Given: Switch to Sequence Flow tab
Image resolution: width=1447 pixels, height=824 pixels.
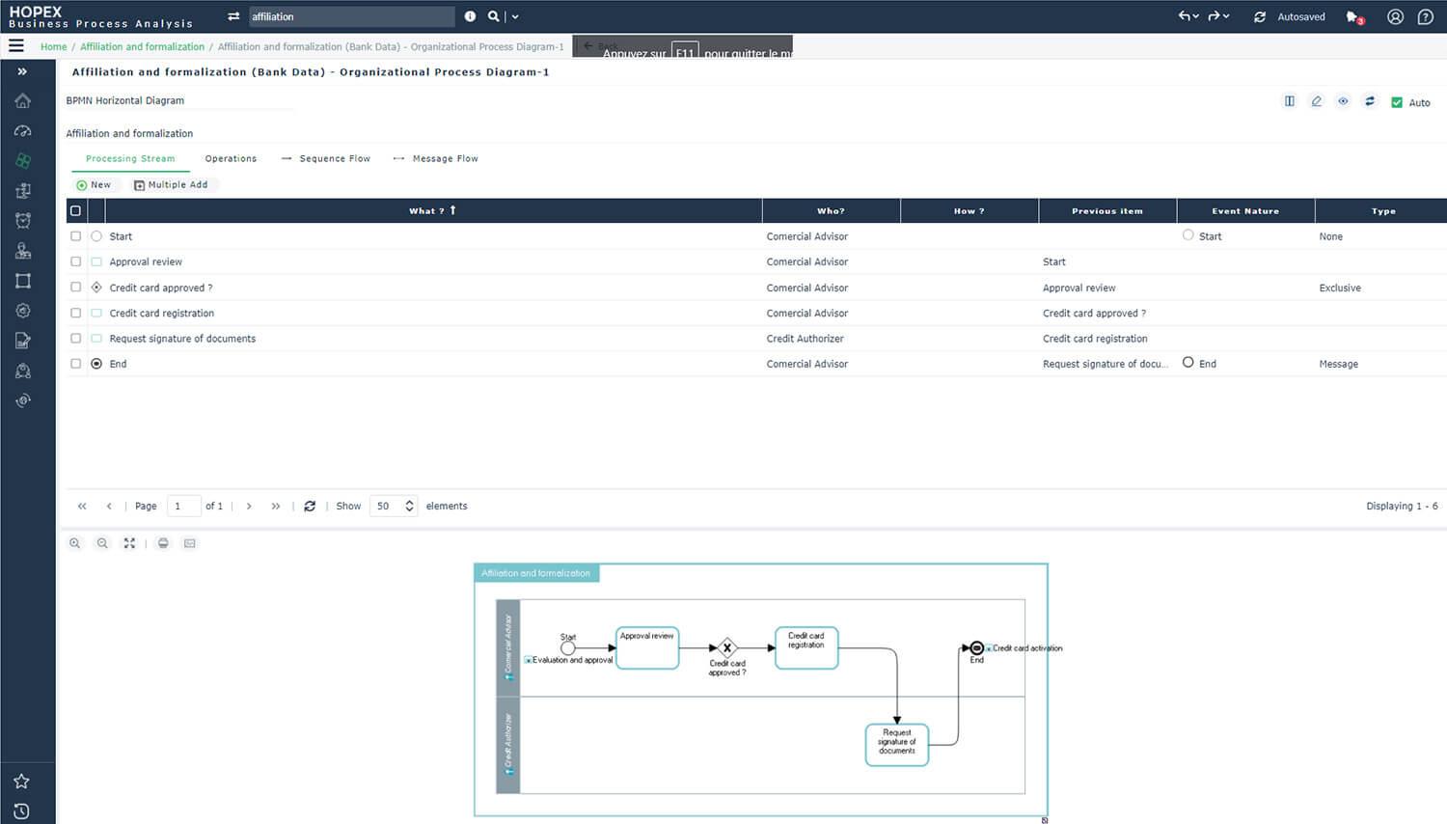Looking at the screenshot, I should point(326,158).
